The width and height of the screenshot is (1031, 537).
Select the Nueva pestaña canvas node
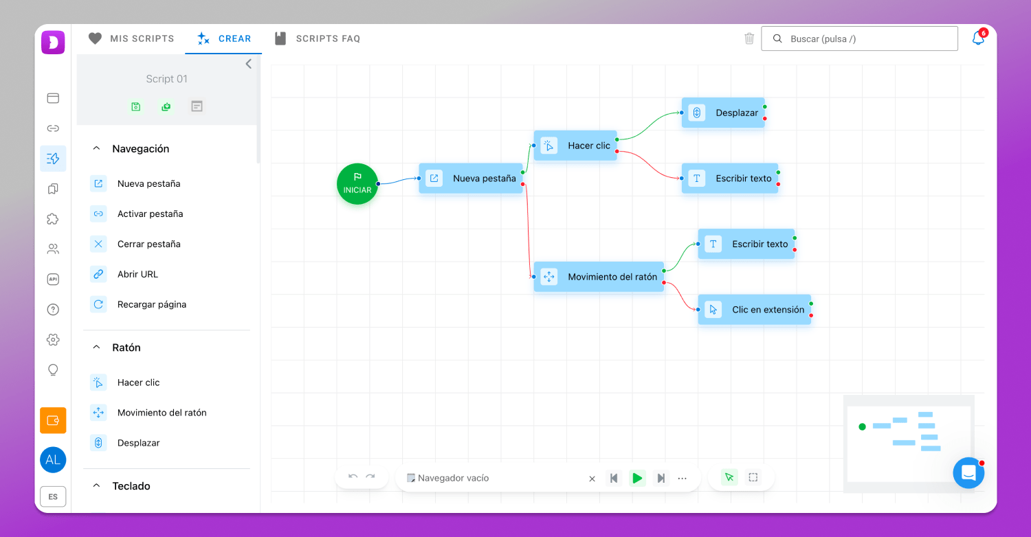coord(471,179)
